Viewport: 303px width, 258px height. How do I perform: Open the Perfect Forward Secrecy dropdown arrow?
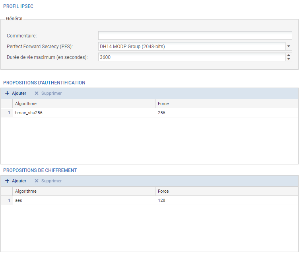coord(289,46)
